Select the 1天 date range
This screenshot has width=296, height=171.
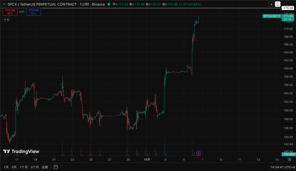coord(6,167)
